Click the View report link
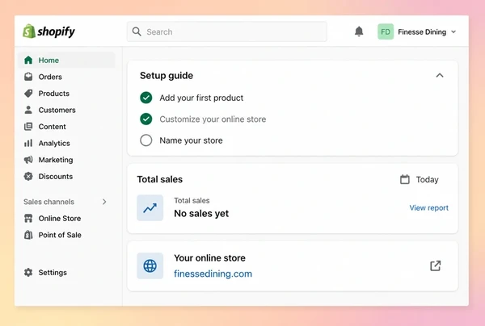The width and height of the screenshot is (485, 326). (x=429, y=207)
